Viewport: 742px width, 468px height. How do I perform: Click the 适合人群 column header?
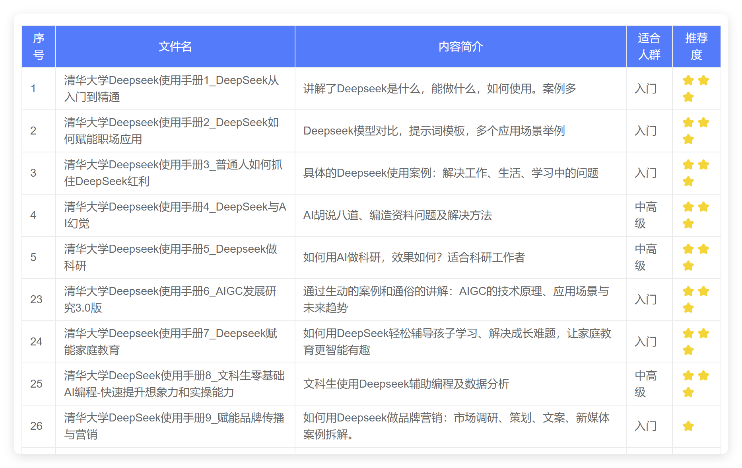(x=649, y=47)
